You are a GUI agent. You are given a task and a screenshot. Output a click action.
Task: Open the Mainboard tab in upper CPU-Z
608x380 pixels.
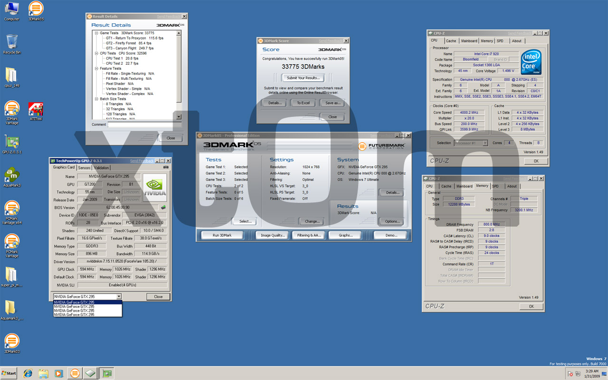pyautogui.click(x=469, y=41)
